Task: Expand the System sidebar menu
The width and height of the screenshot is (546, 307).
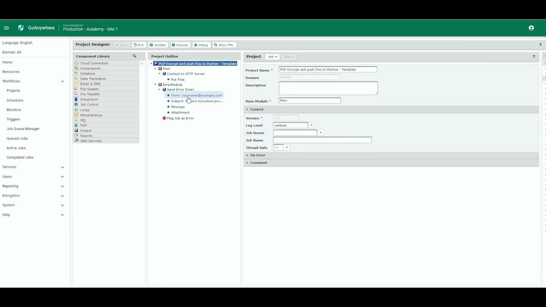Action: 62,205
